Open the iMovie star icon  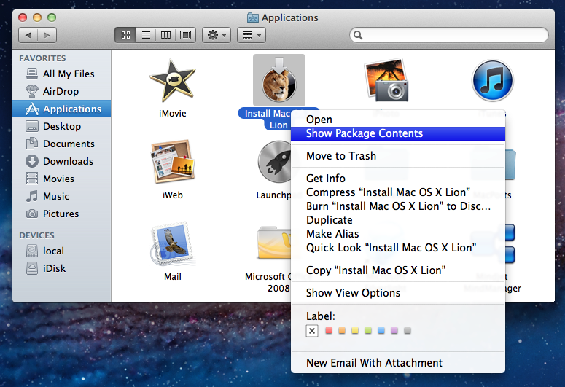[x=173, y=81]
